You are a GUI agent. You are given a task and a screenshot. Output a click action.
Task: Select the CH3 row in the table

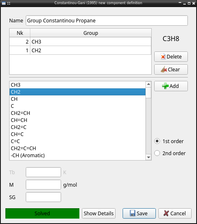(80, 42)
